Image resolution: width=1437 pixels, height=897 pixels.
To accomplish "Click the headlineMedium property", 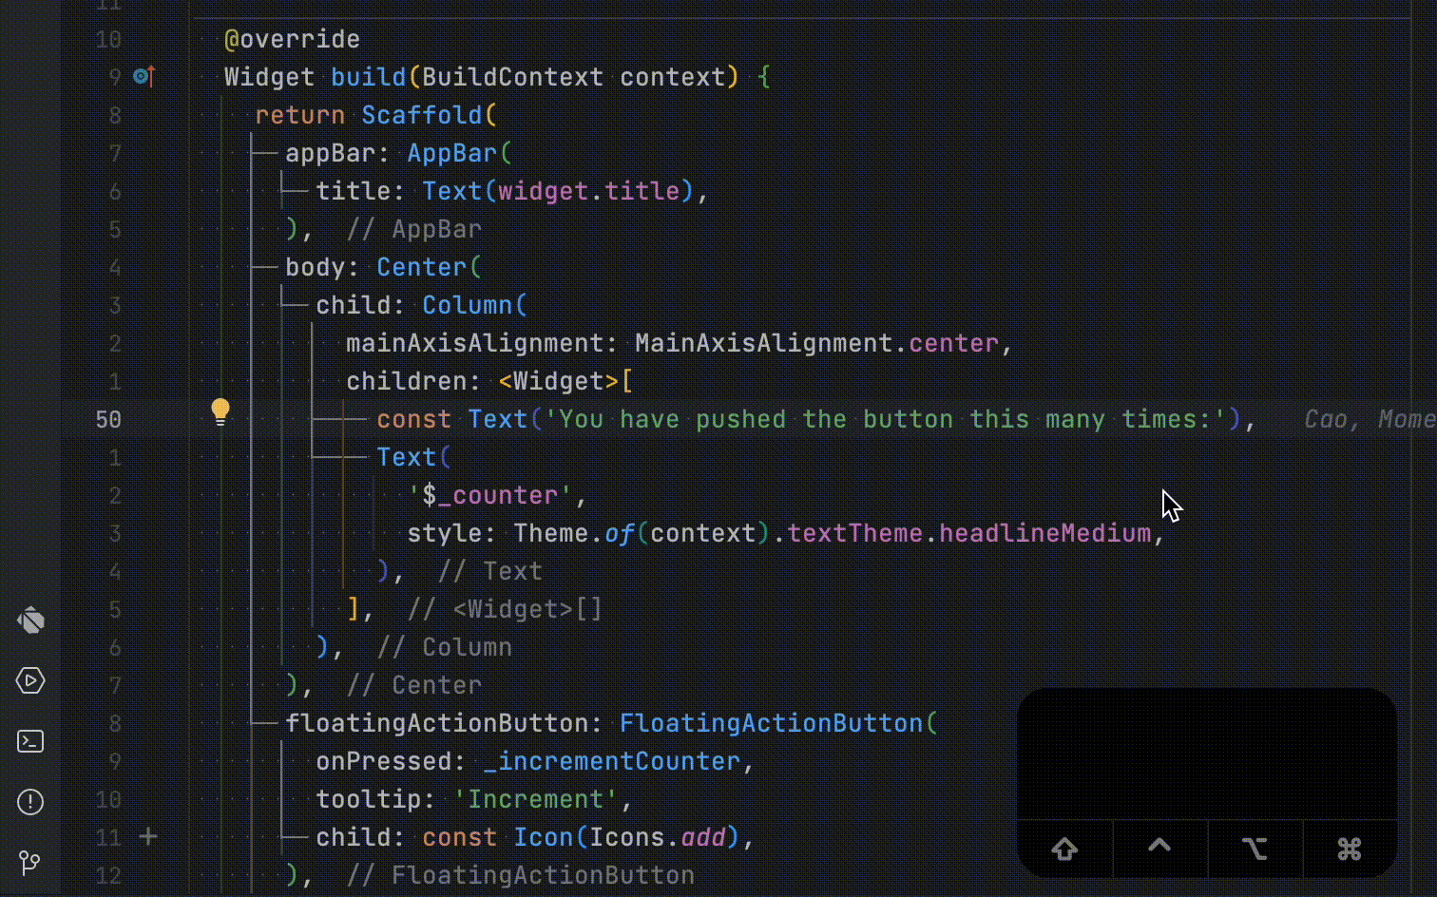I will (1044, 533).
